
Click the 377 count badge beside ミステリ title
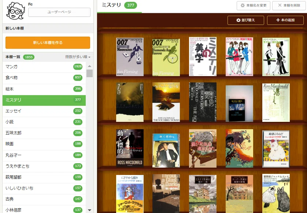pos(130,5)
